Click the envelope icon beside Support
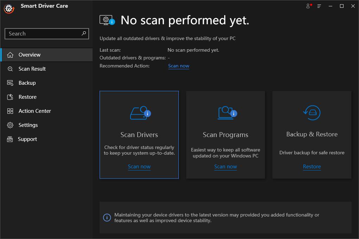This screenshot has height=239, width=359. [10, 139]
